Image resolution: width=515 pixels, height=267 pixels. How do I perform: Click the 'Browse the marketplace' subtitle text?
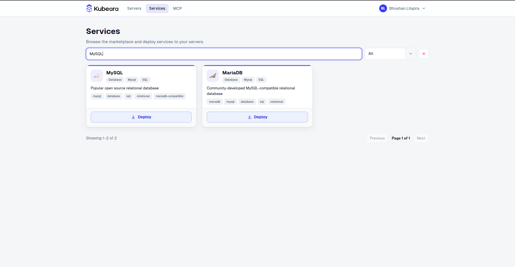[145, 42]
